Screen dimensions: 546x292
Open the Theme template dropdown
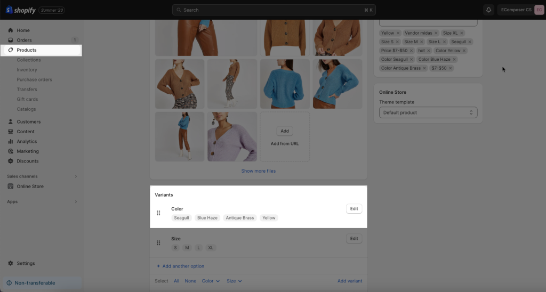click(x=428, y=112)
